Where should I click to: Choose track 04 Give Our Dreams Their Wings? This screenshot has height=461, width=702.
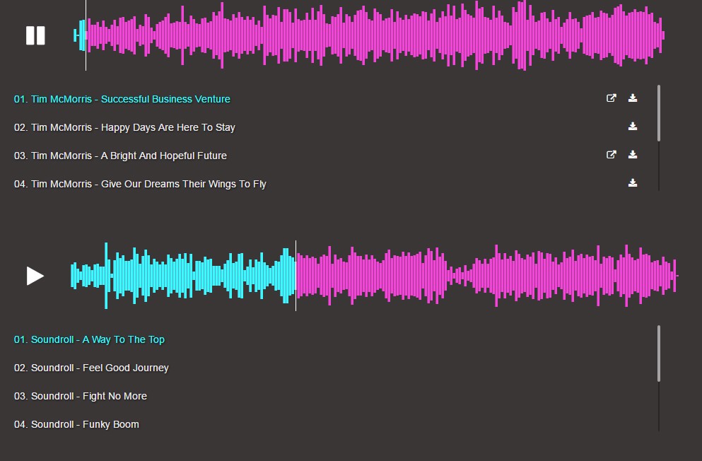pyautogui.click(x=140, y=184)
